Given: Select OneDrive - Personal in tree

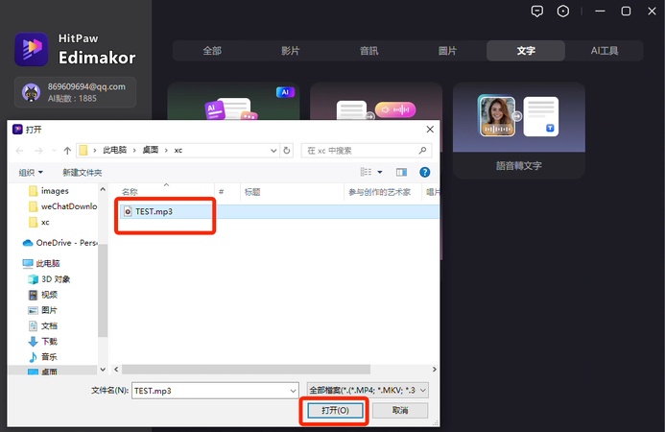Looking at the screenshot, I should coord(59,243).
